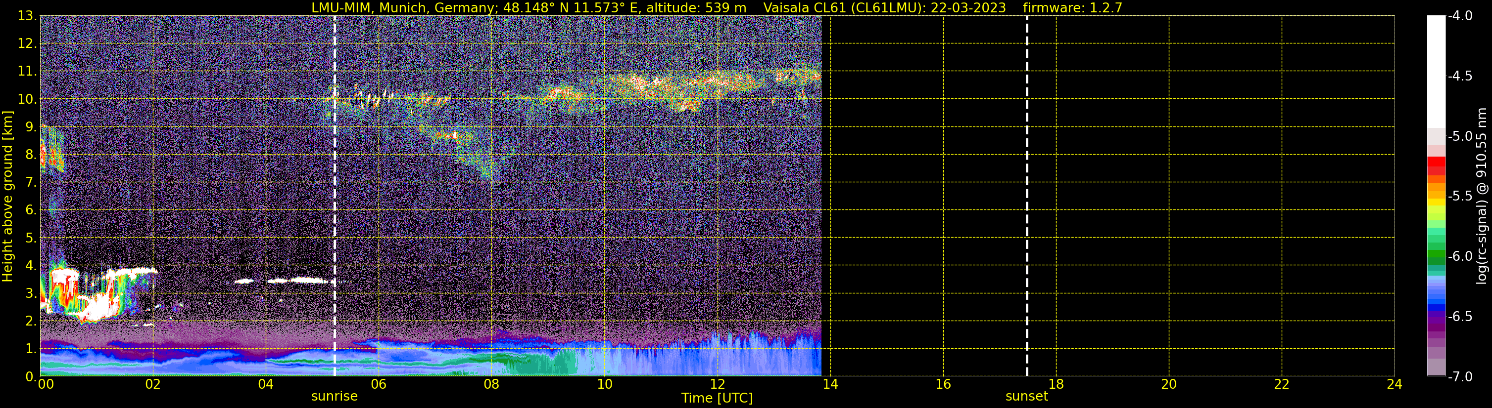Click the x-axis tick label 14

[830, 384]
